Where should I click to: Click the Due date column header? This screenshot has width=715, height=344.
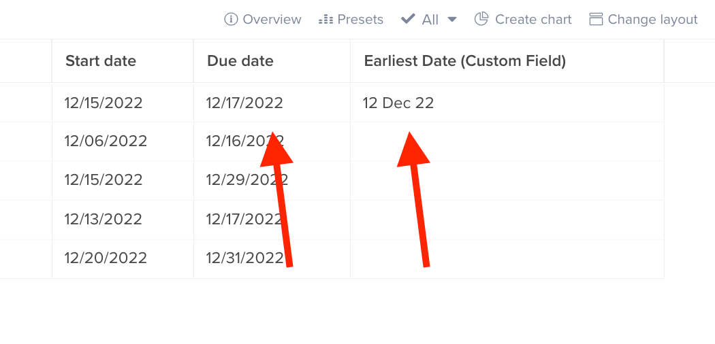pyautogui.click(x=240, y=61)
